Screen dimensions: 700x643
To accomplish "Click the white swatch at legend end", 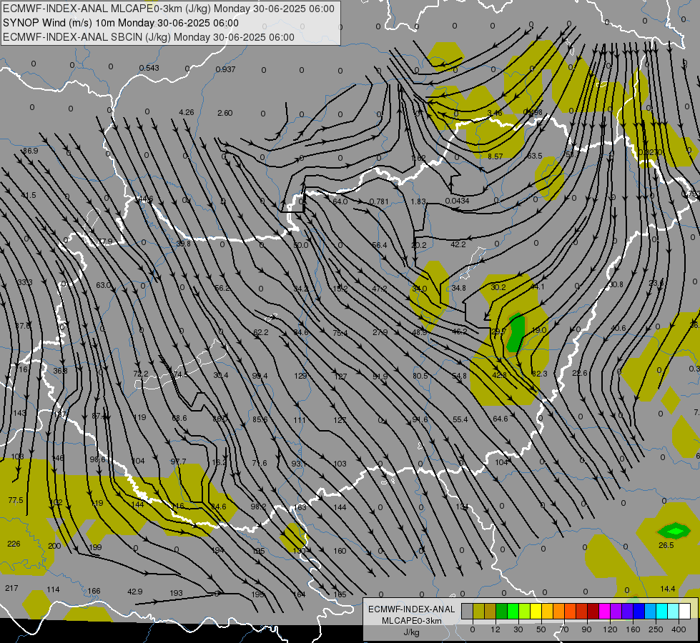I will [685, 611].
